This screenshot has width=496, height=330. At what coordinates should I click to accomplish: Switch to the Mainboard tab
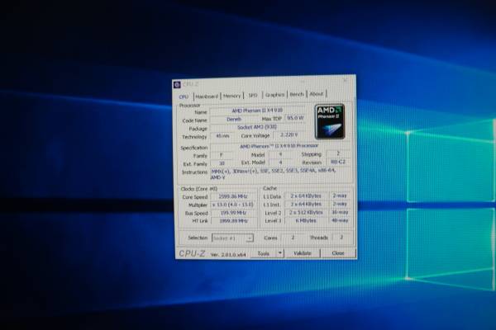(x=207, y=95)
